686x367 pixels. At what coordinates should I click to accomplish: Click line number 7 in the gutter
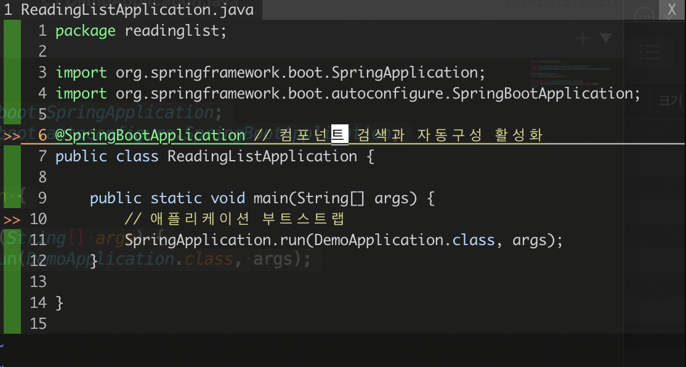[x=42, y=156]
